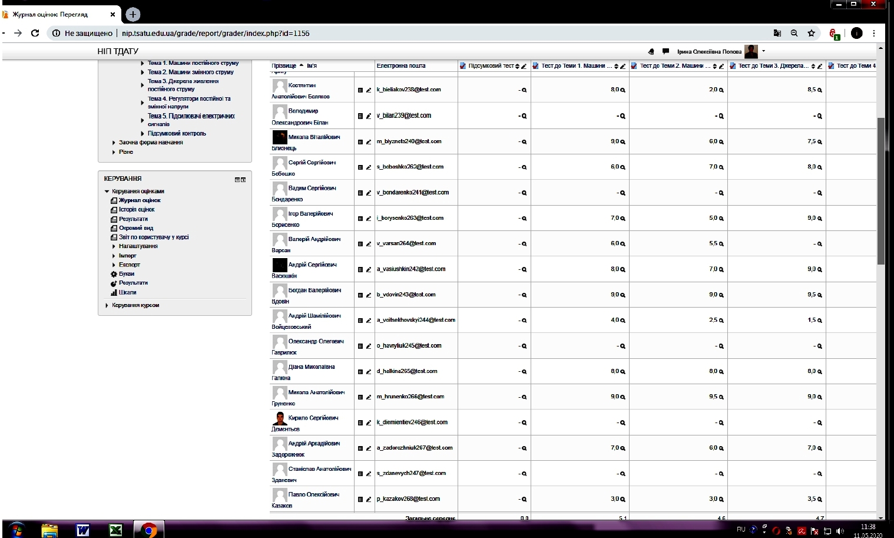
Task: Click the Букви gear icon item
Action: (x=126, y=274)
